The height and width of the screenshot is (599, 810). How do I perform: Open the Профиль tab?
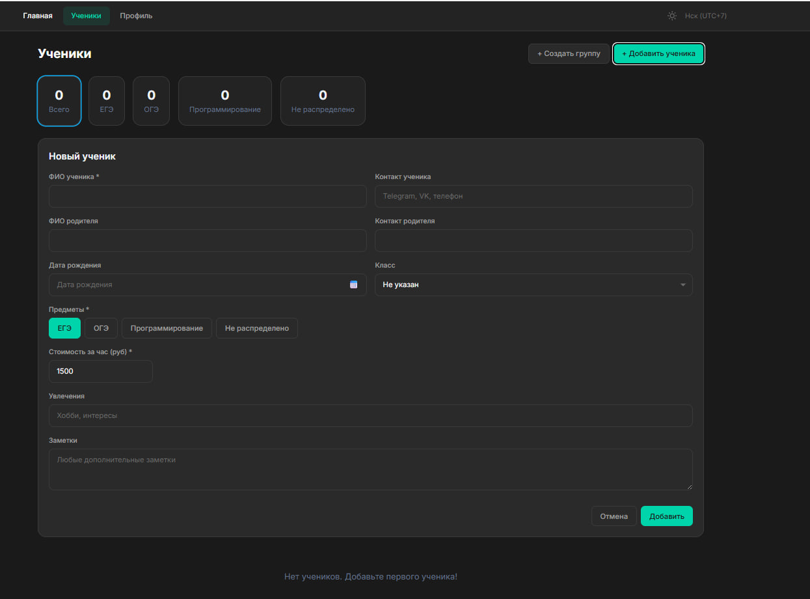136,16
